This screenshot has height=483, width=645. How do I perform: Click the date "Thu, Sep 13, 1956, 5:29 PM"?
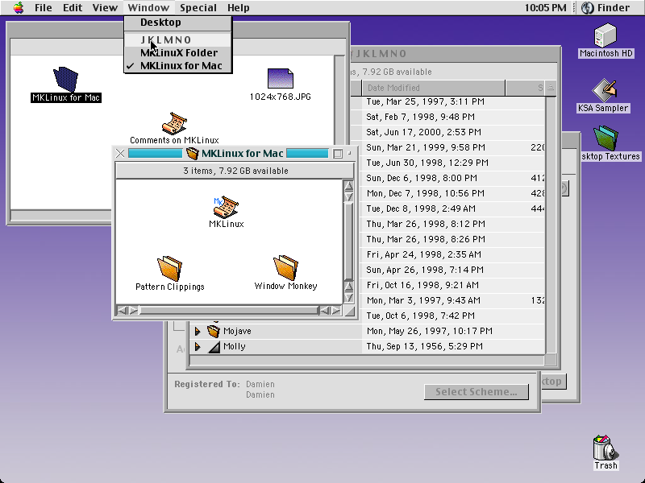point(425,346)
